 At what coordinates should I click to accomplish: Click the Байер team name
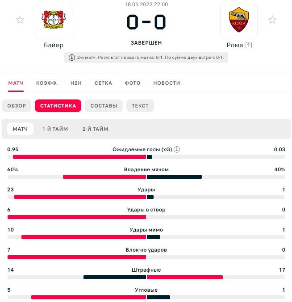(x=54, y=45)
